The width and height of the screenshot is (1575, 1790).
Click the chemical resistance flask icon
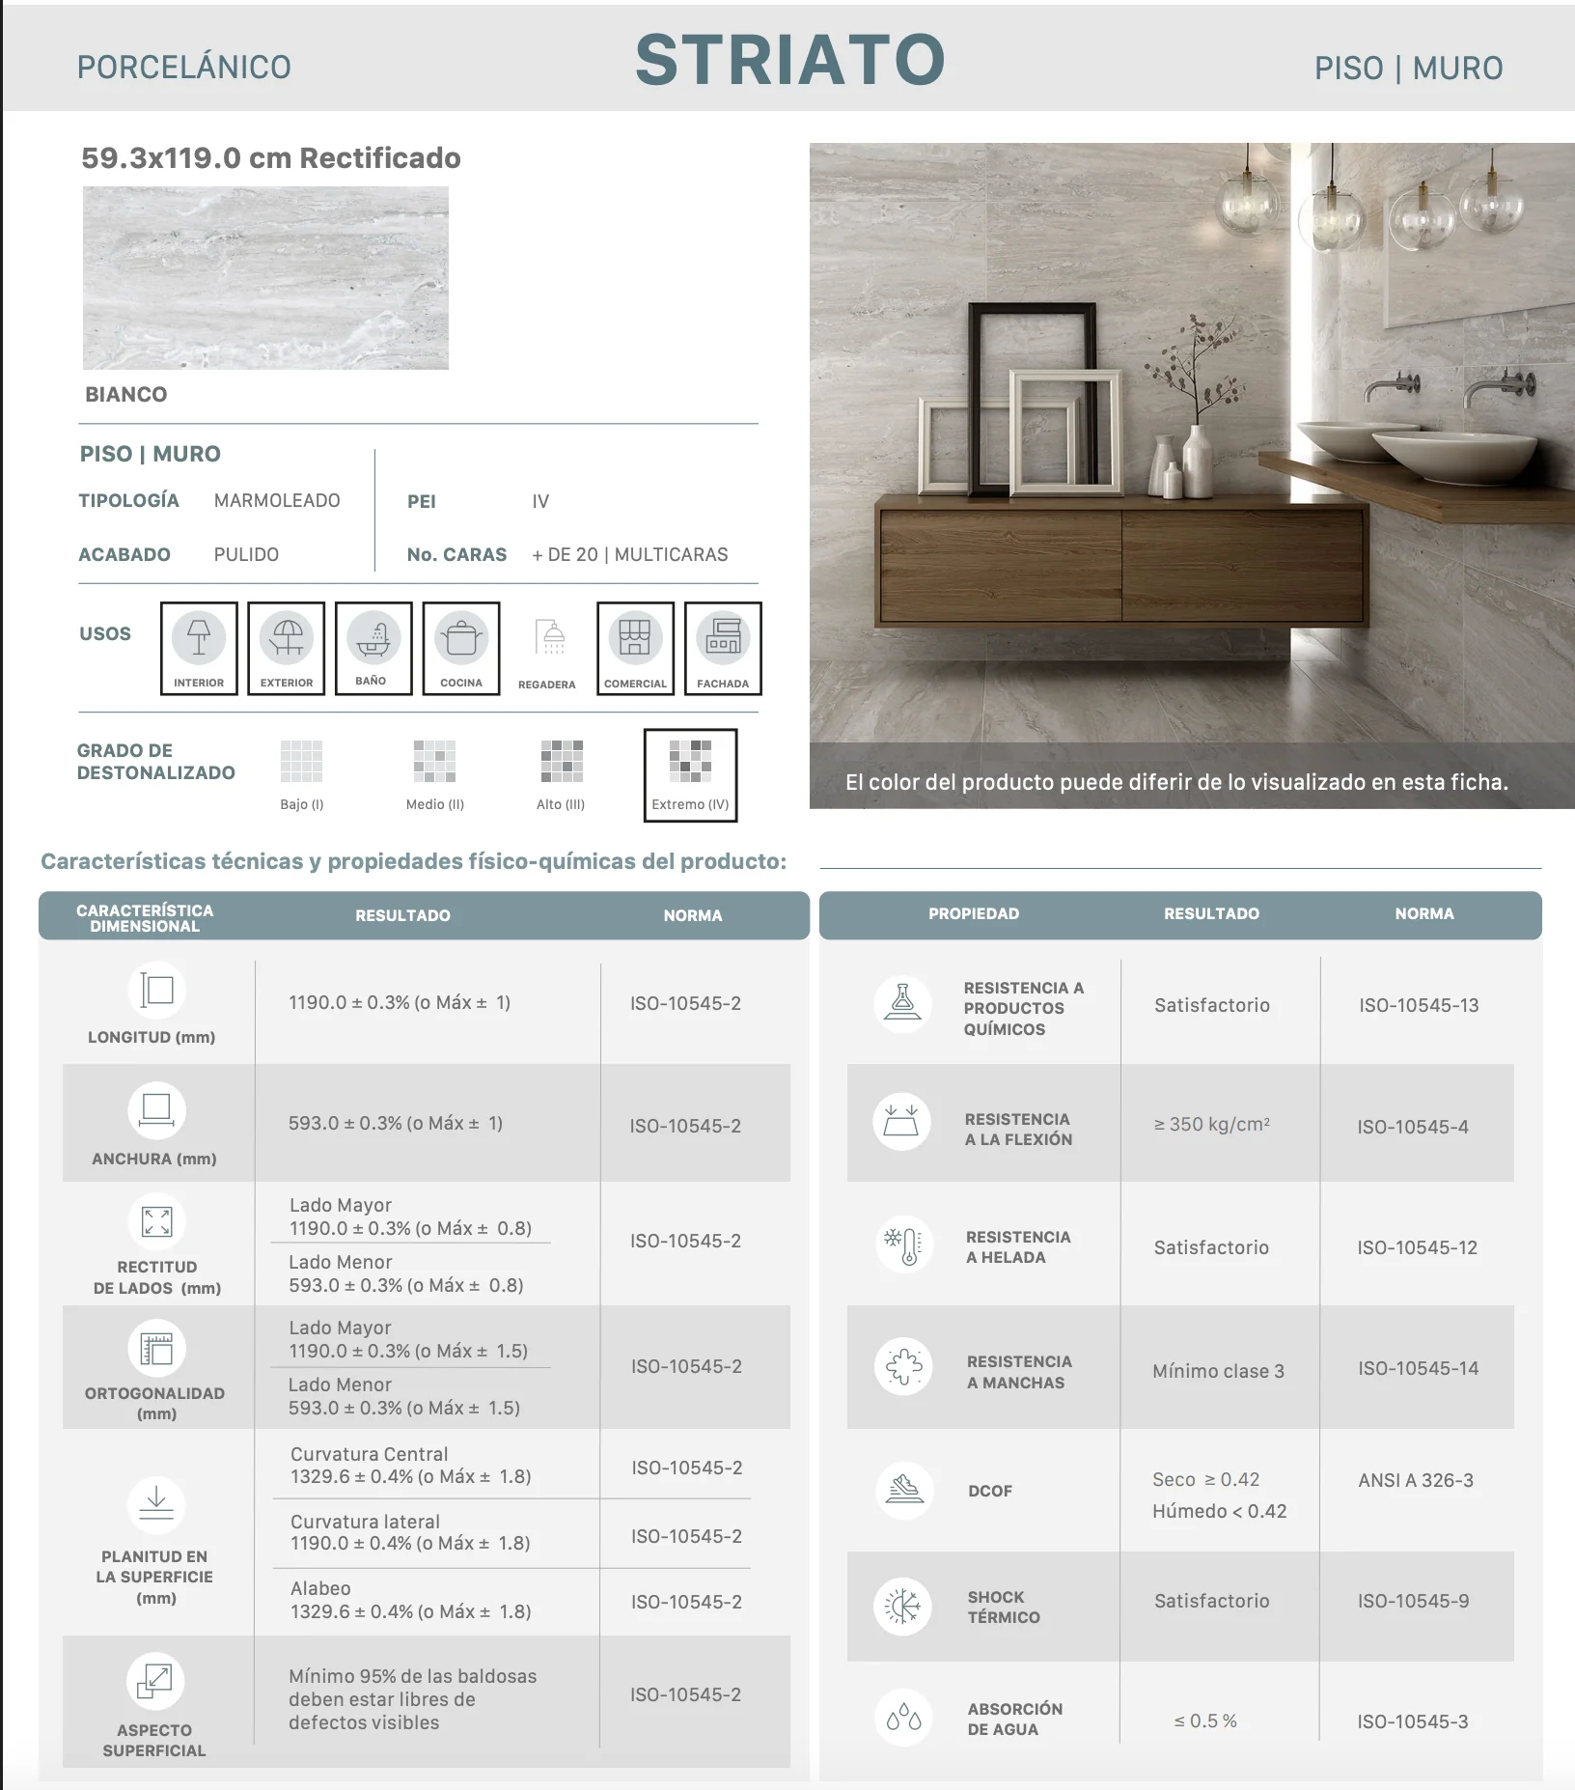[x=903, y=1003]
